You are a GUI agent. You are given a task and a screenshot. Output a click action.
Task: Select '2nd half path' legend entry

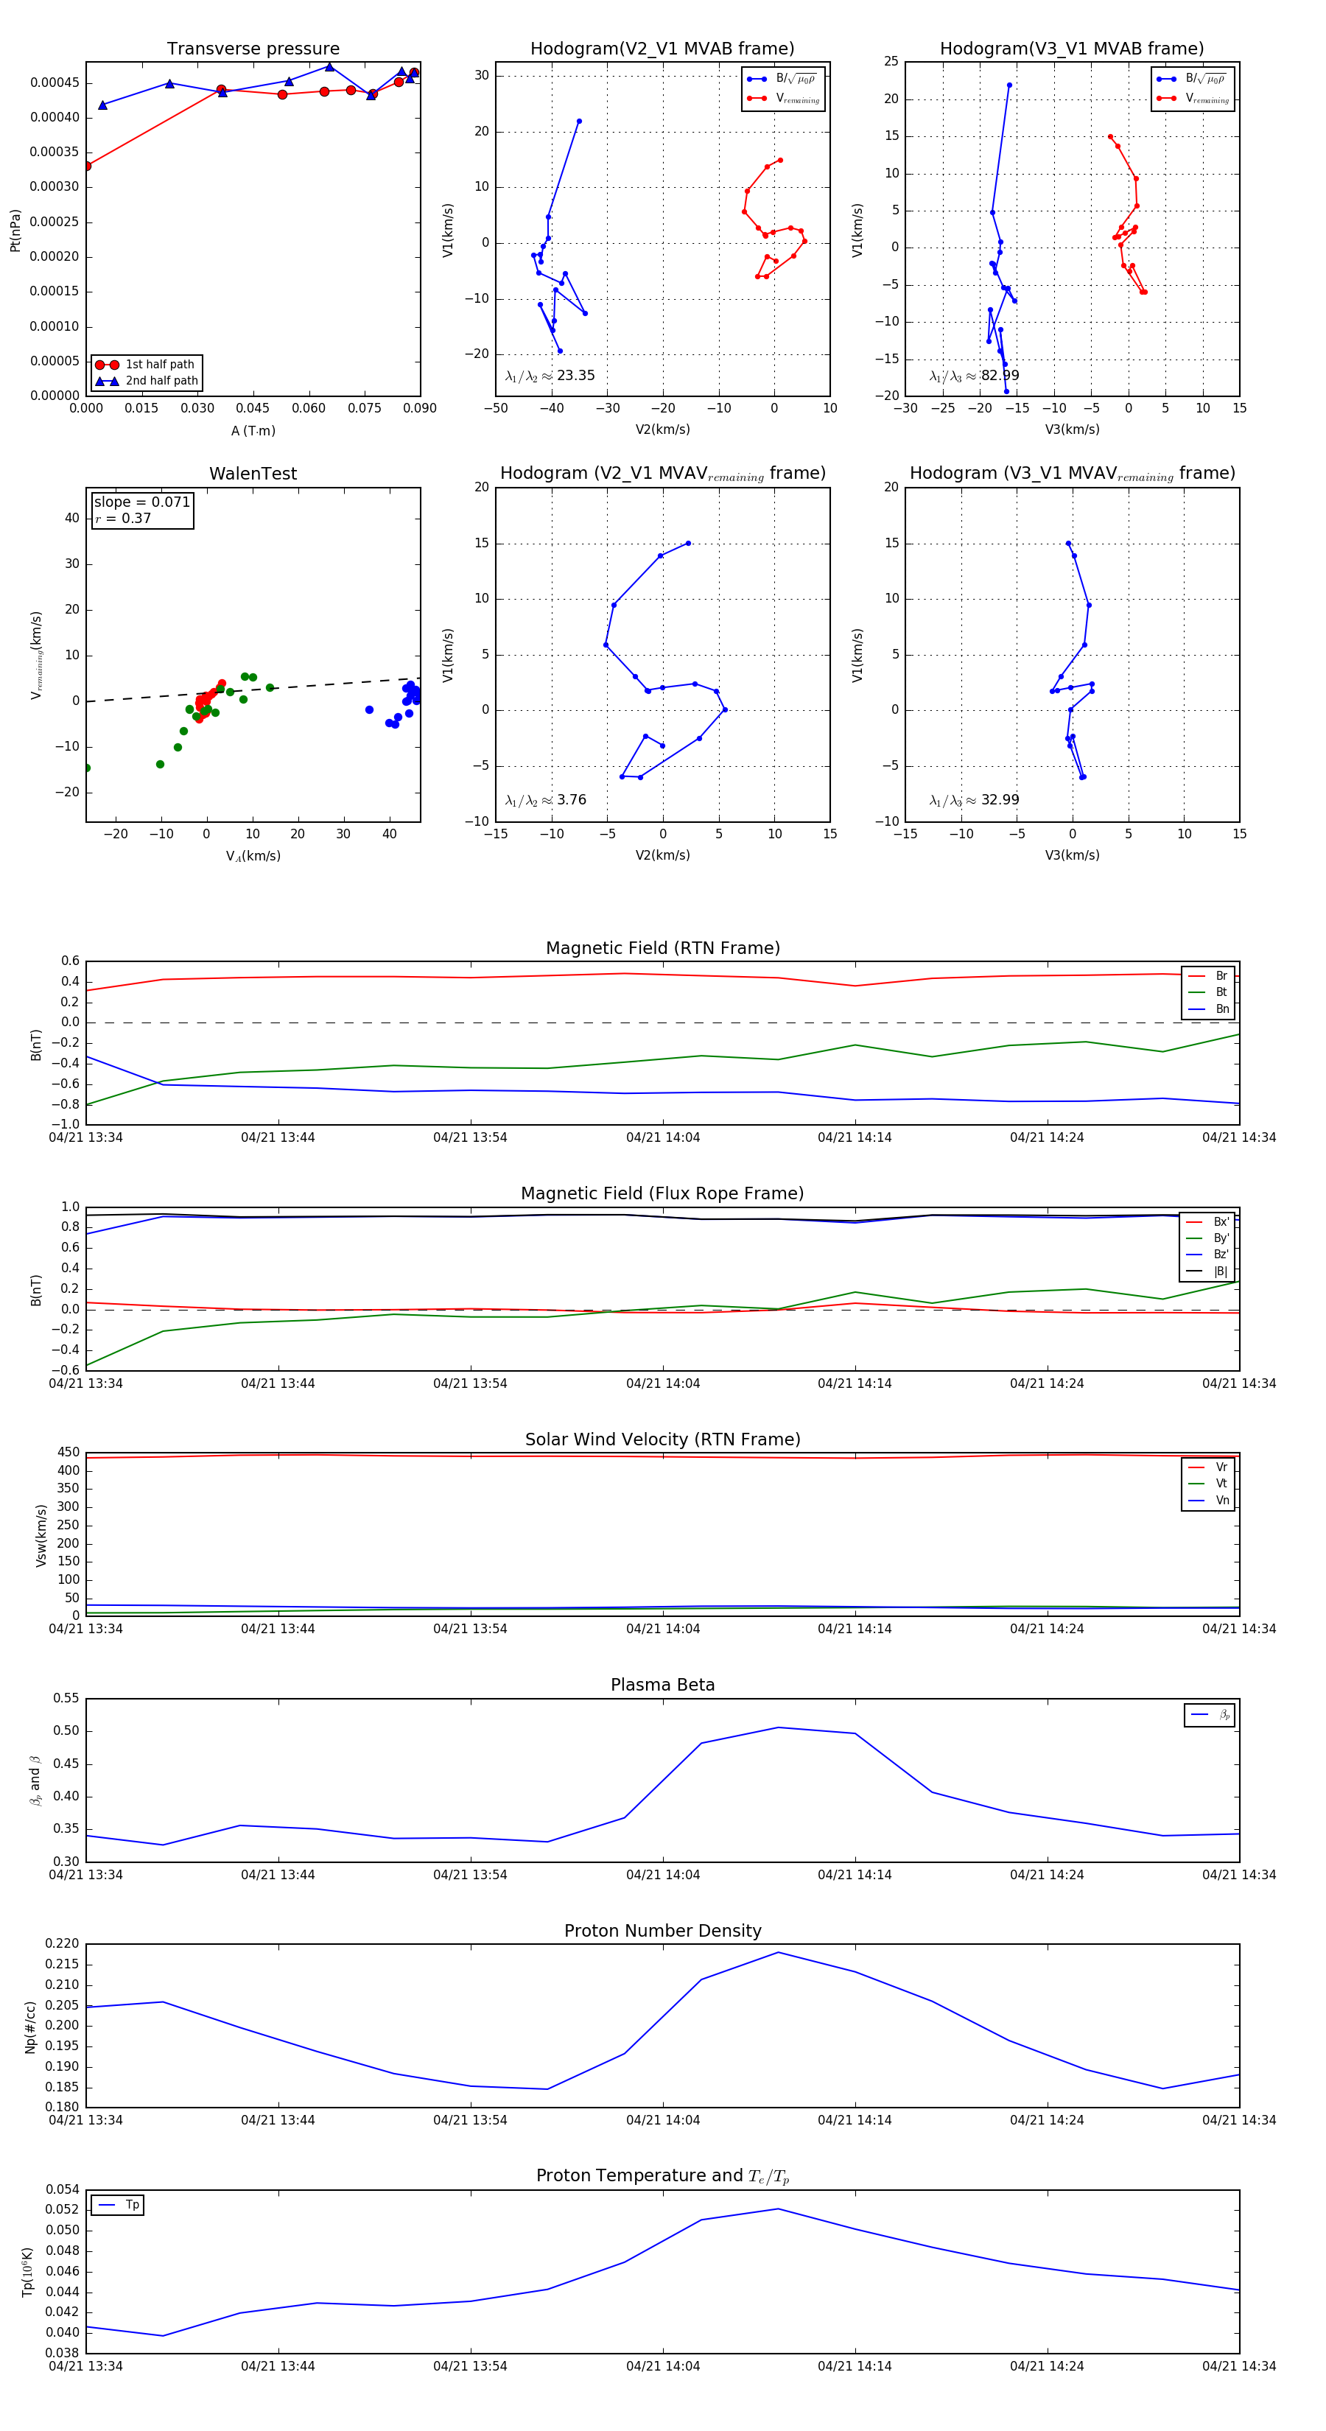pyautogui.click(x=147, y=382)
